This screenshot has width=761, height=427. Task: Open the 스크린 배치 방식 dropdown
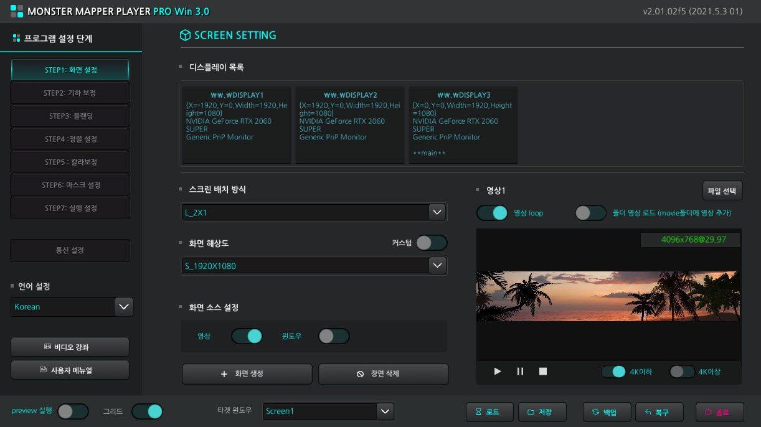coord(314,212)
